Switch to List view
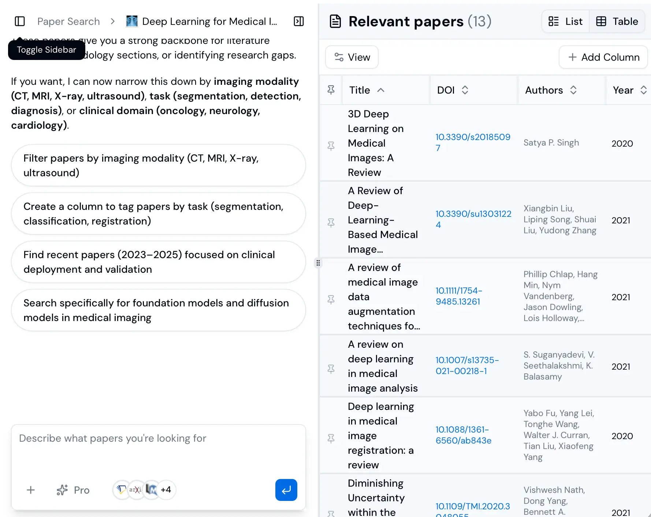The width and height of the screenshot is (651, 517). (x=565, y=21)
